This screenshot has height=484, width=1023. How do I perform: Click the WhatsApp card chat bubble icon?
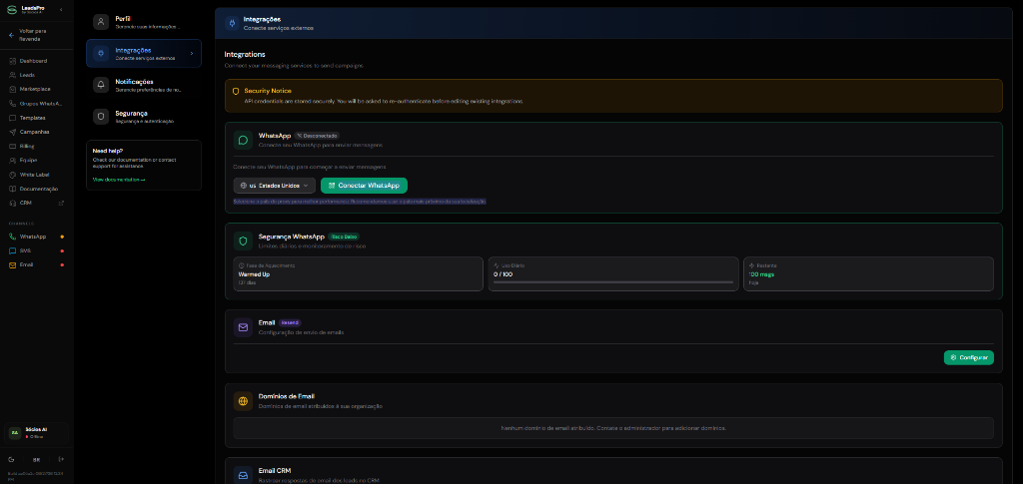(243, 140)
